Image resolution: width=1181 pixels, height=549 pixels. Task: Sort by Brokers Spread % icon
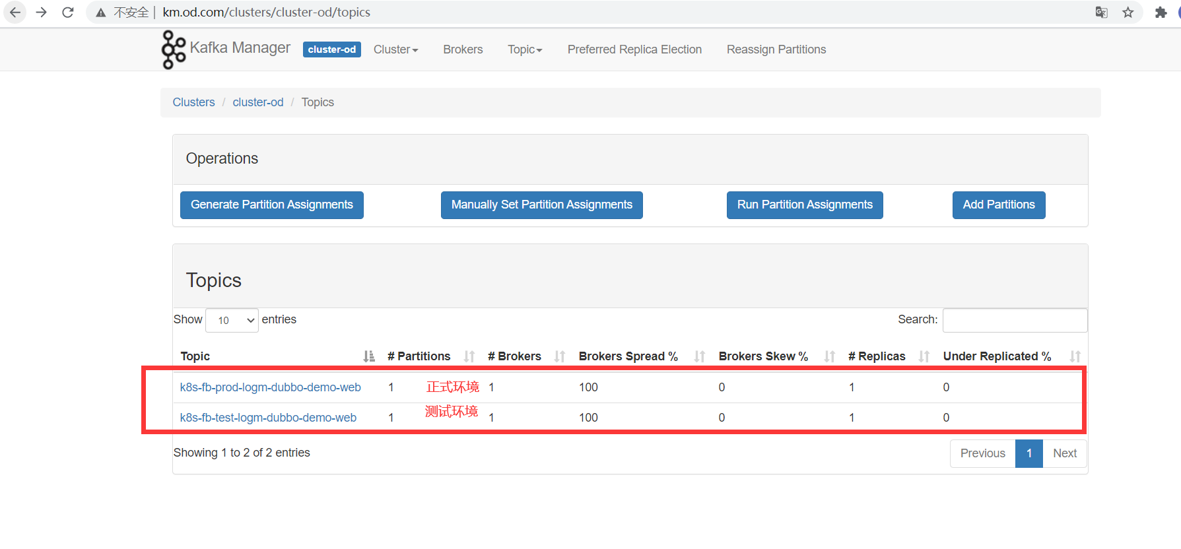[x=700, y=356]
